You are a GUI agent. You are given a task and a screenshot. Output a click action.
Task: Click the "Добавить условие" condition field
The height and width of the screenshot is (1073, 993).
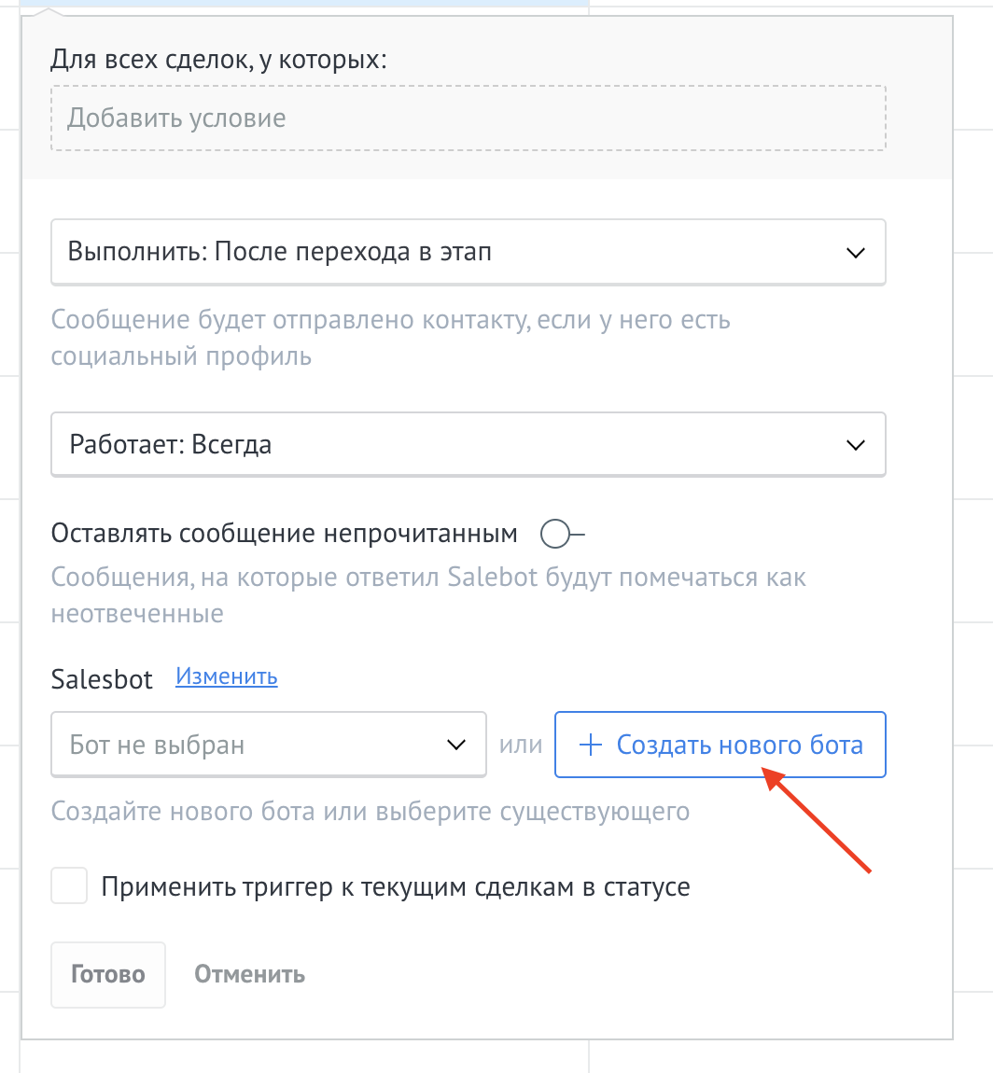[x=467, y=118]
